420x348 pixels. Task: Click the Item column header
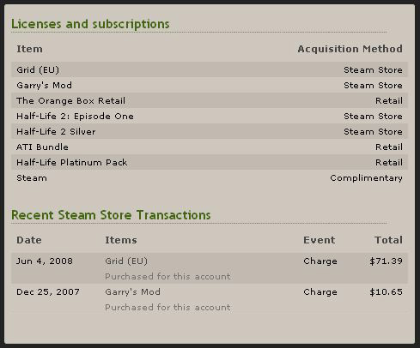[29, 49]
